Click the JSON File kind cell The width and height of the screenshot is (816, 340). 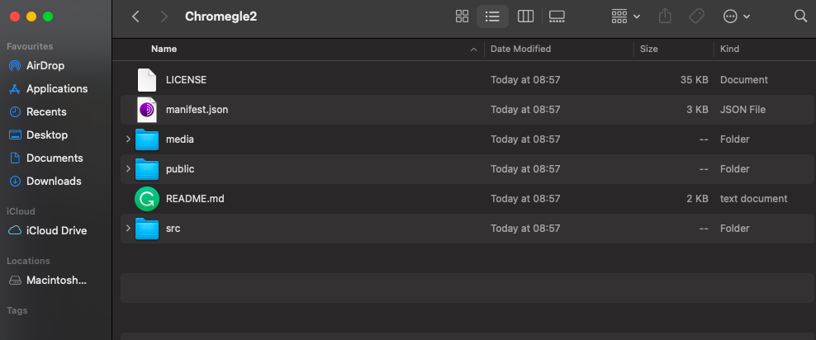tap(742, 110)
